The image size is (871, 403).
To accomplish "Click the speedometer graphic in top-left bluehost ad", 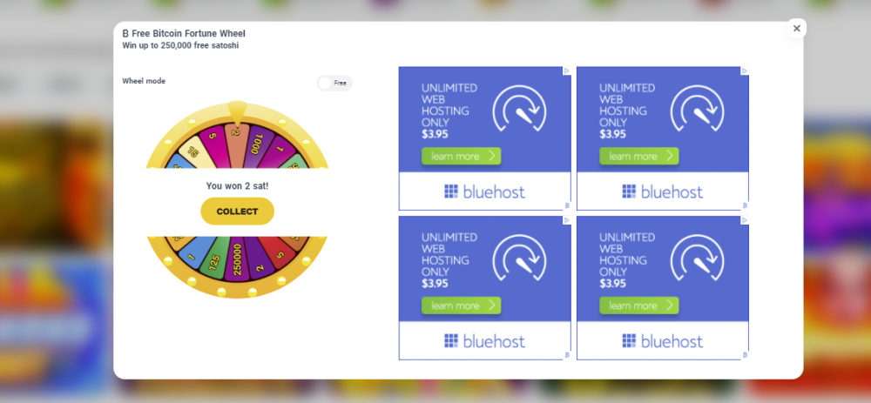I will point(520,109).
